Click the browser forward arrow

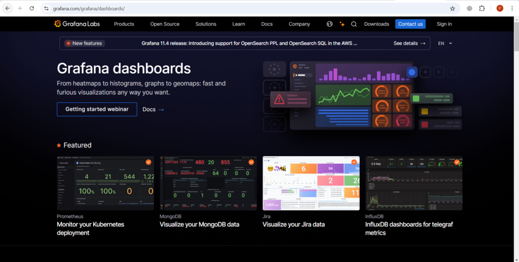(x=20, y=8)
